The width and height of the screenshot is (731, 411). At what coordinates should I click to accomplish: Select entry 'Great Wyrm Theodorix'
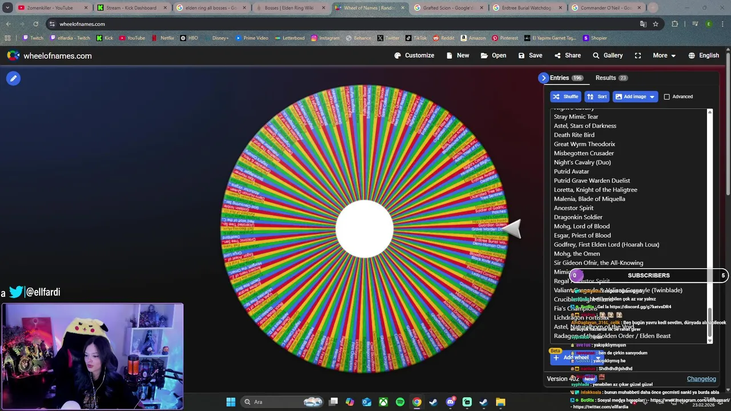pos(584,144)
